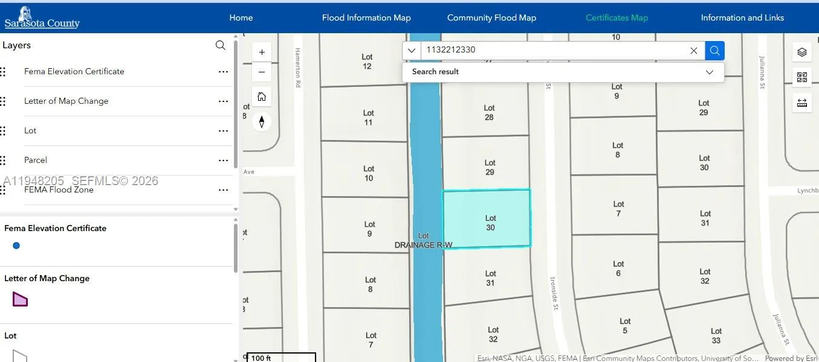Viewport: 819px width, 362px height.
Task: Reset map to home extent
Action: (262, 97)
